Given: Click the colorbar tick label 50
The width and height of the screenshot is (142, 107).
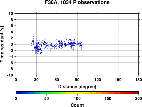Looking at the screenshot, I should (47, 98).
